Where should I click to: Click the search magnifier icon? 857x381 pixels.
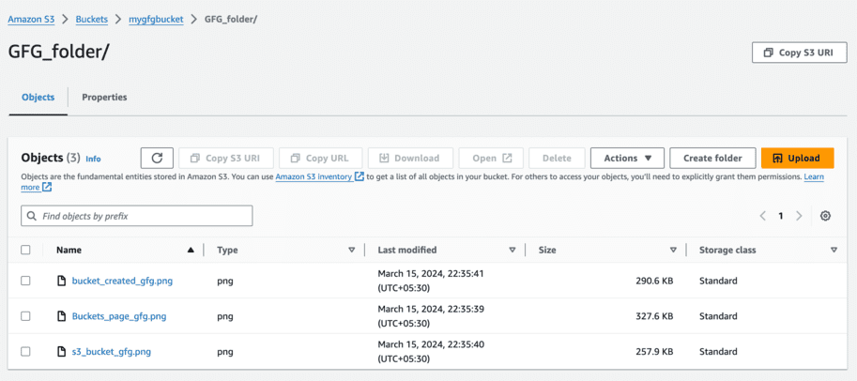33,216
